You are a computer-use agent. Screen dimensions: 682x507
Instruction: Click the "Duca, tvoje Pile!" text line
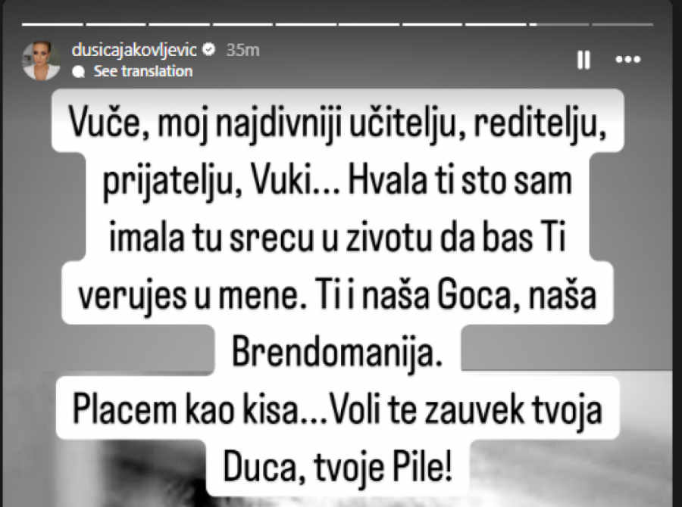point(337,468)
